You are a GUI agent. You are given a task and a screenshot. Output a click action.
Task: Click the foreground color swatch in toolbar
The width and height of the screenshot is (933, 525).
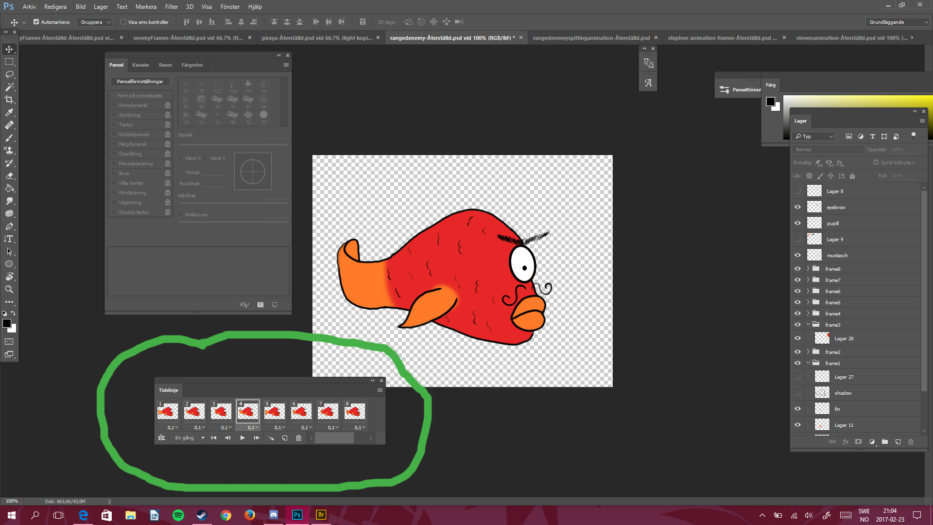click(x=6, y=324)
